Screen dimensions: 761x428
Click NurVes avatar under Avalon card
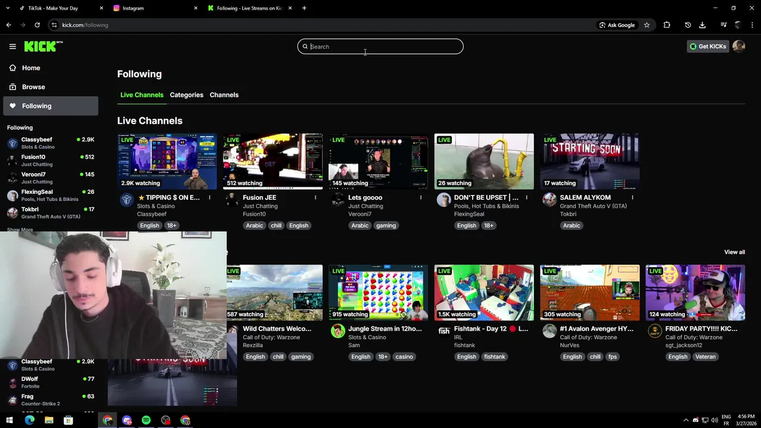click(x=549, y=331)
